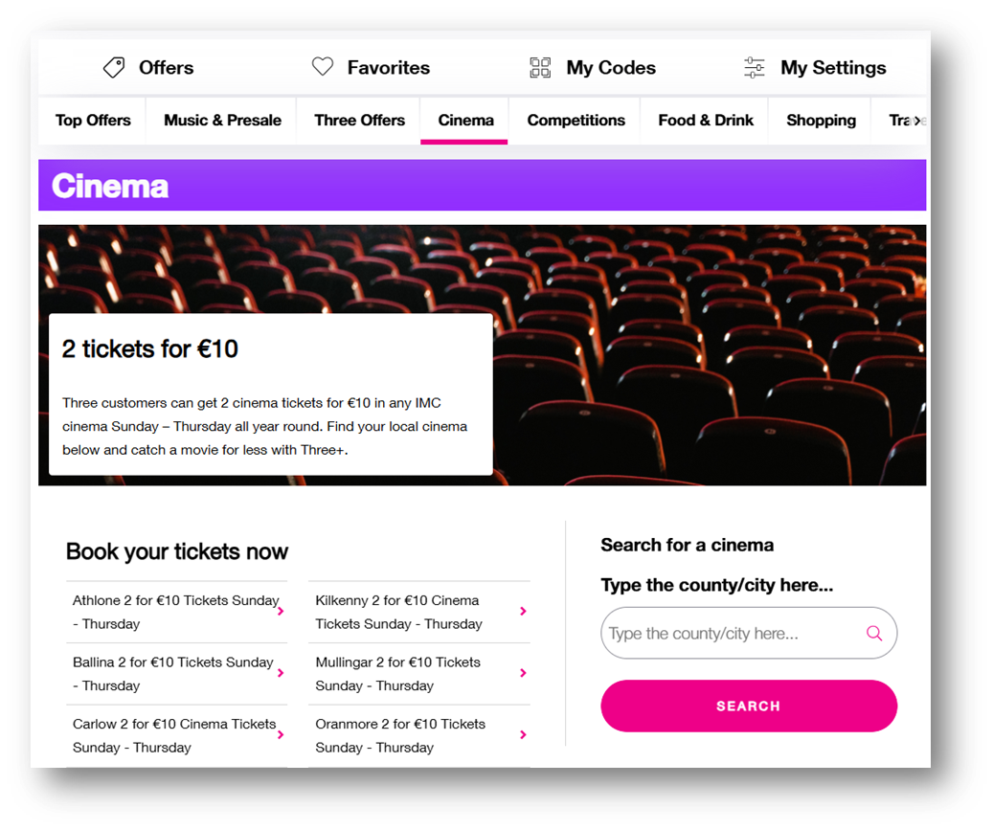Switch to Music & Presale tab
993x830 pixels.
coord(222,121)
